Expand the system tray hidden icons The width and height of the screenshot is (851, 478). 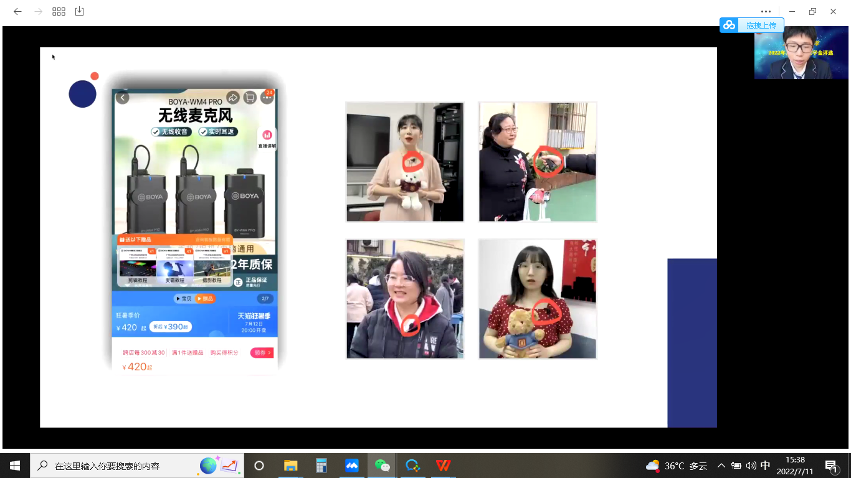tap(721, 466)
